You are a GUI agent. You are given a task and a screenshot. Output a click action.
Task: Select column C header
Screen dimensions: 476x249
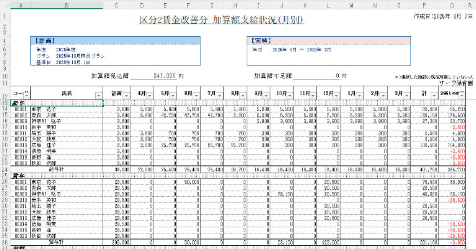(x=116, y=6)
